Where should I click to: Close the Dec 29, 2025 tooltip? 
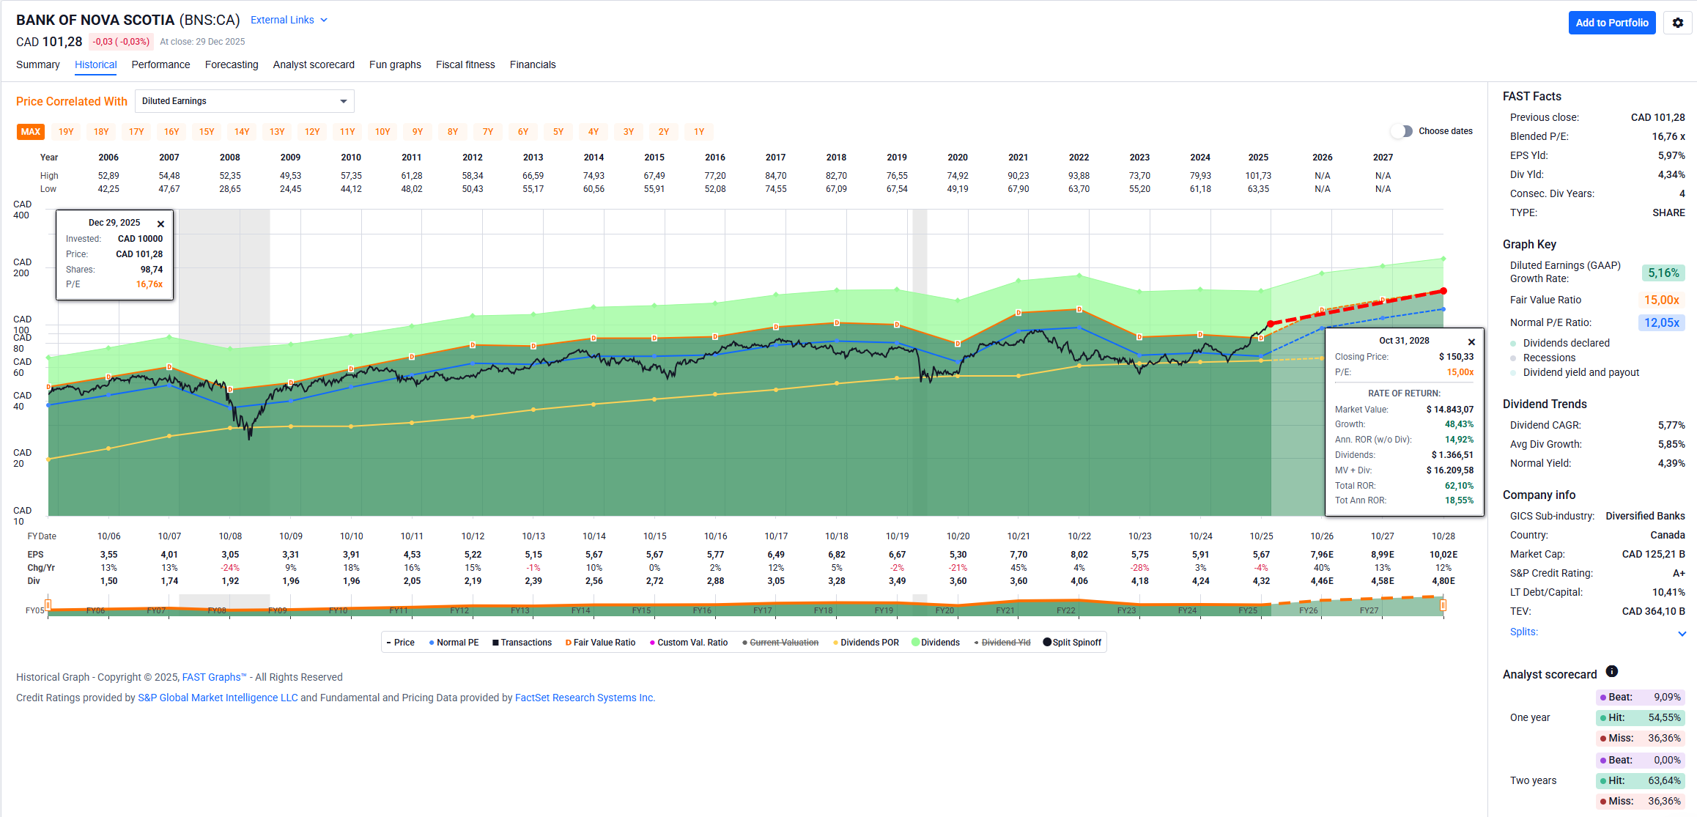point(160,224)
